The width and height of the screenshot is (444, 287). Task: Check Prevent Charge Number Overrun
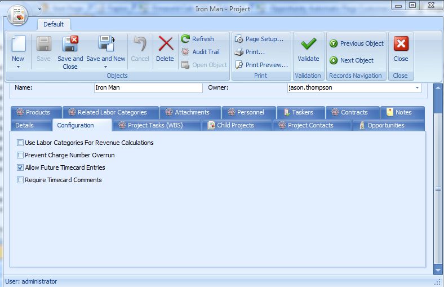coord(20,155)
